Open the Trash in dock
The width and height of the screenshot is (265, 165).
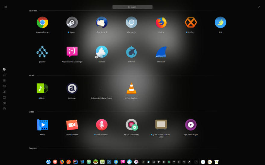pos(217,162)
